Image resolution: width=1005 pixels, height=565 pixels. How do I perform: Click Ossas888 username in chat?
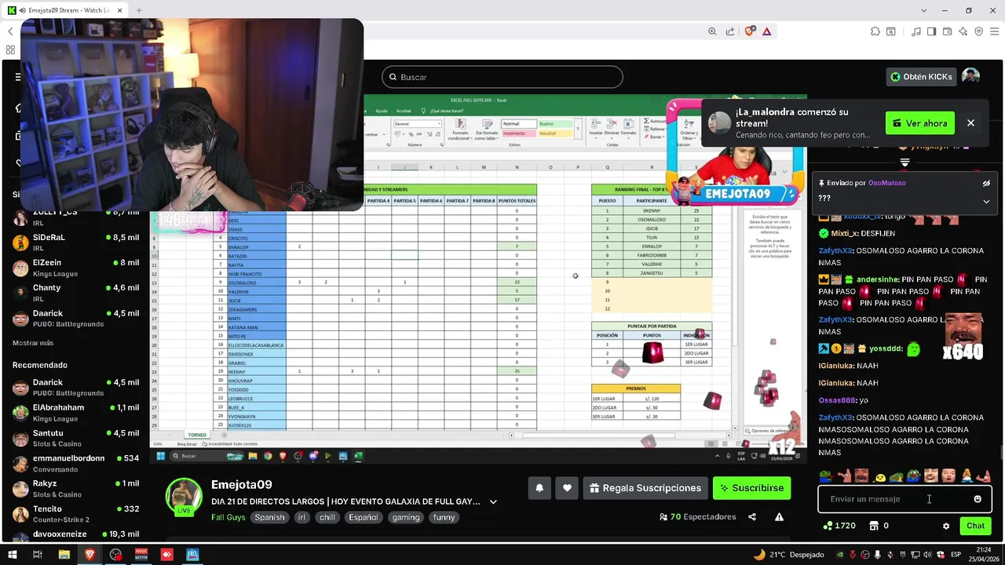point(837,400)
